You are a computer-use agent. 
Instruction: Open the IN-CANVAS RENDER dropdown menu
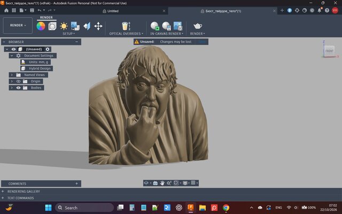pyautogui.click(x=167, y=34)
